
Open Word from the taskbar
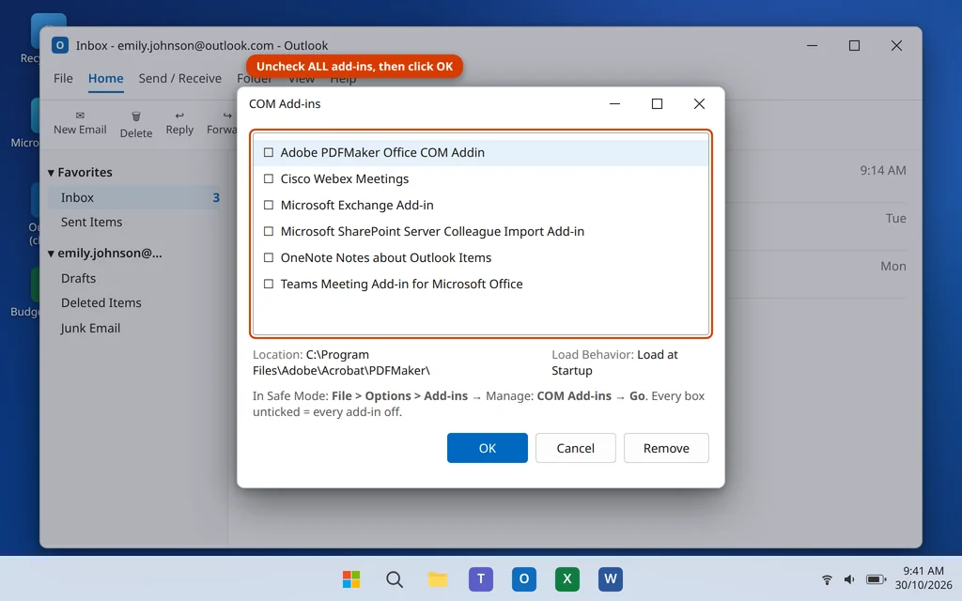[x=611, y=578]
